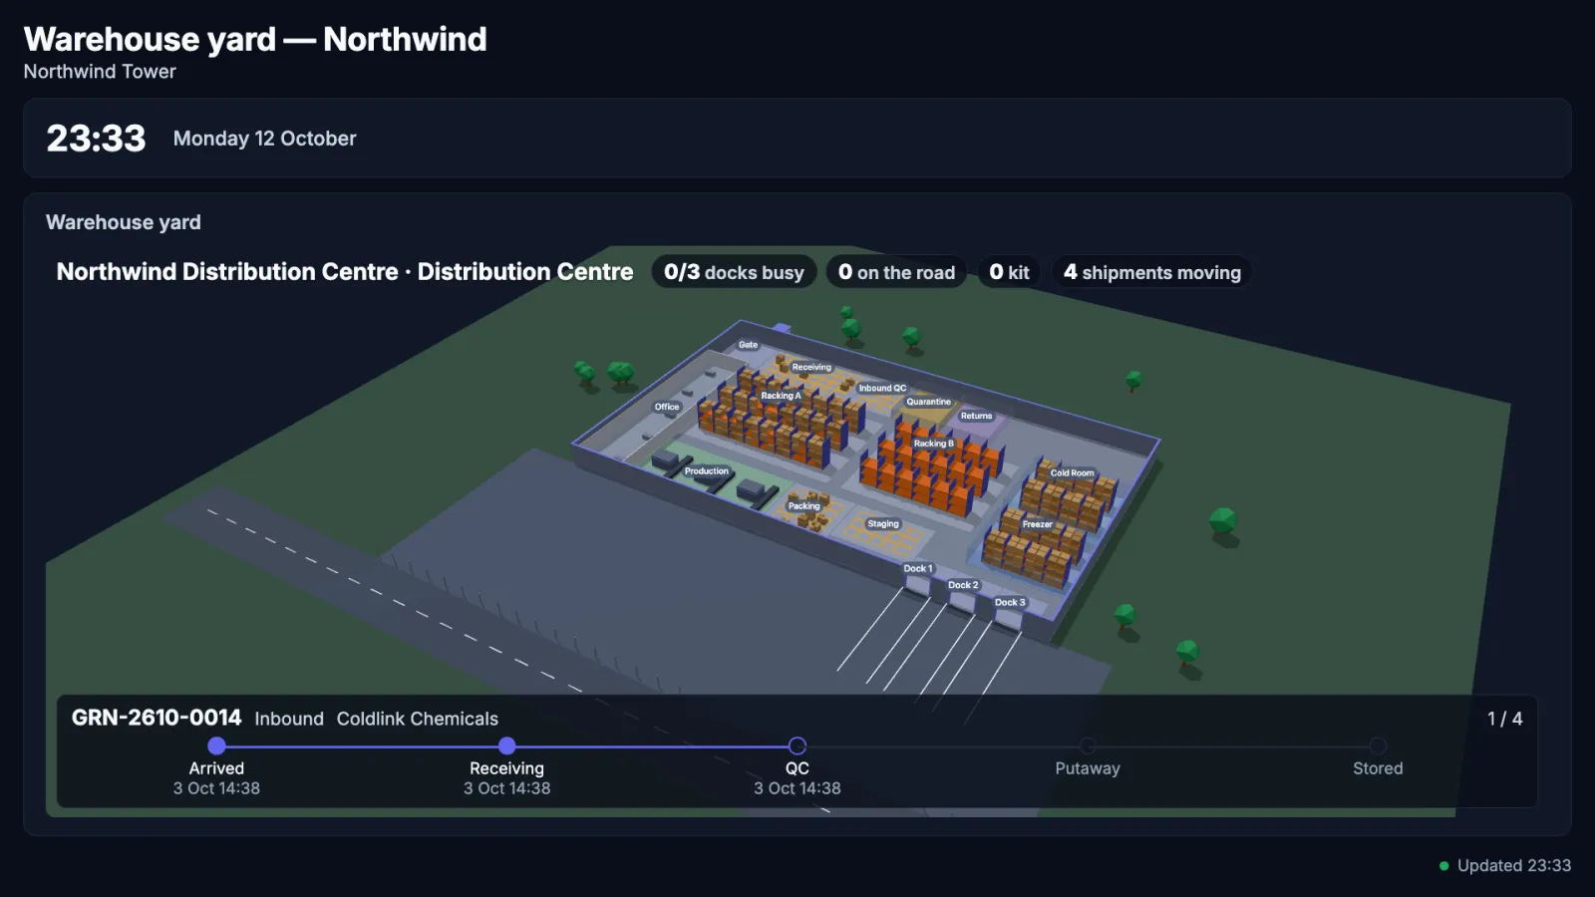Click the Dock 1 label
Viewport: 1595px width, 897px height.
[918, 568]
